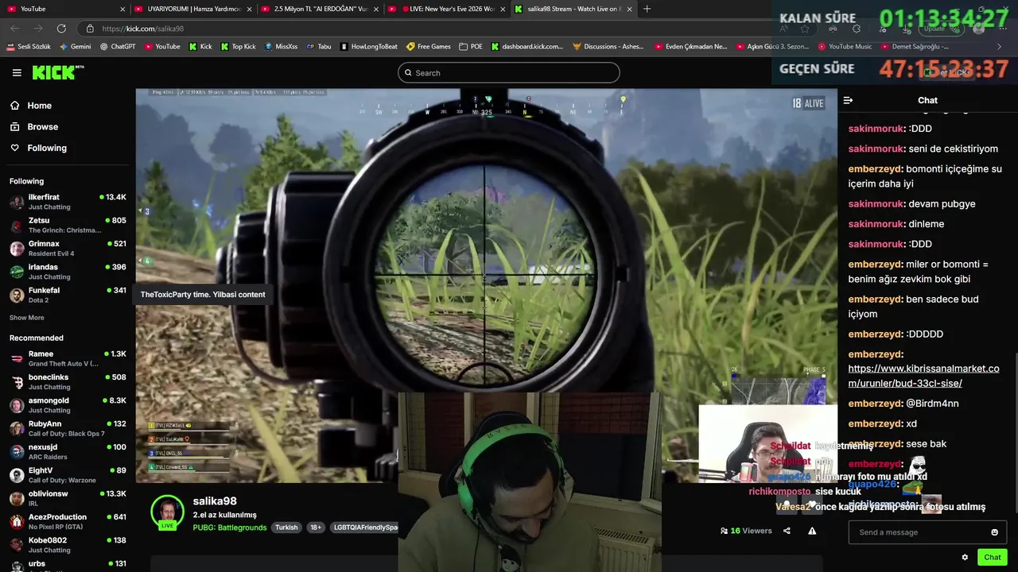1018x572 pixels.
Task: Click the Turkish language tag
Action: (286, 528)
